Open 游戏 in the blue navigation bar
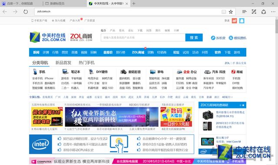278x165 pixels. [x=237, y=52]
